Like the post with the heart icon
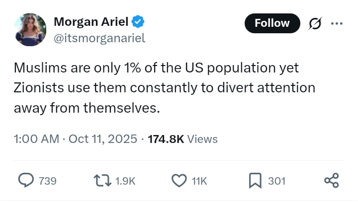Viewport: 358px width, 203px height. [179, 181]
